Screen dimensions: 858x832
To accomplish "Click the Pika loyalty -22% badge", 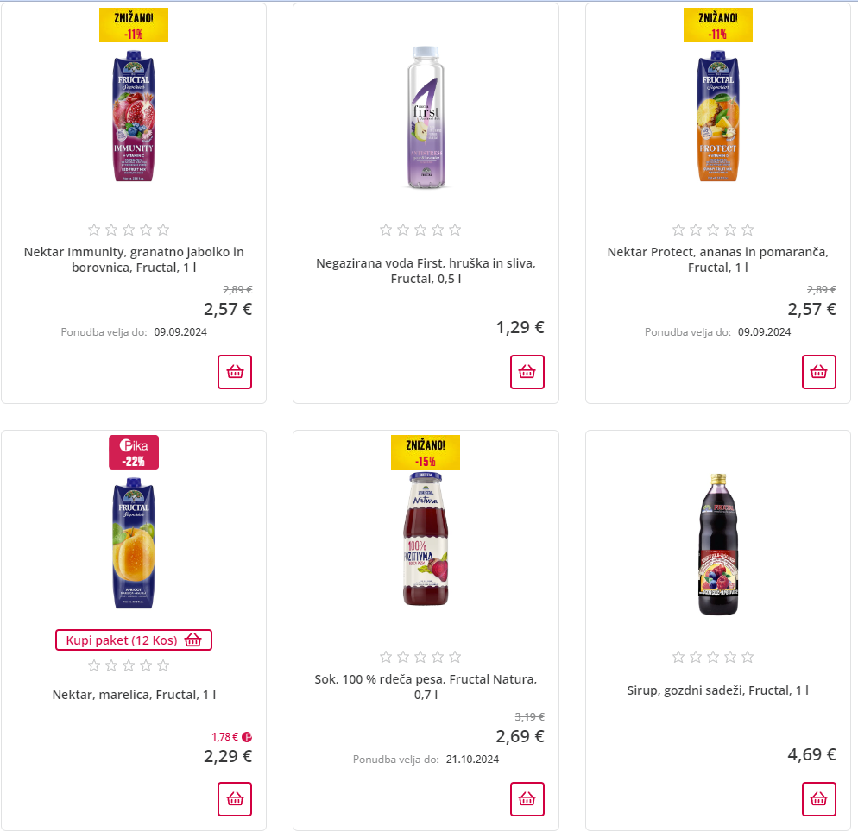I will click(134, 452).
